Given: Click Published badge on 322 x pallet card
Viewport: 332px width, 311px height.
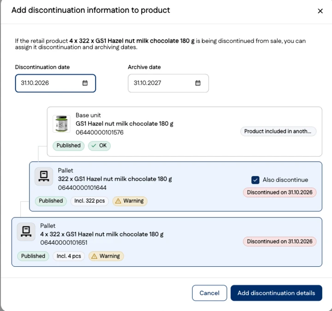Looking at the screenshot, I should click(x=51, y=201).
